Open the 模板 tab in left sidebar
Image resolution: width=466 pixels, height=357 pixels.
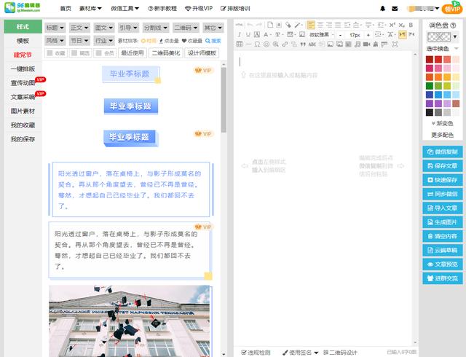pos(23,41)
